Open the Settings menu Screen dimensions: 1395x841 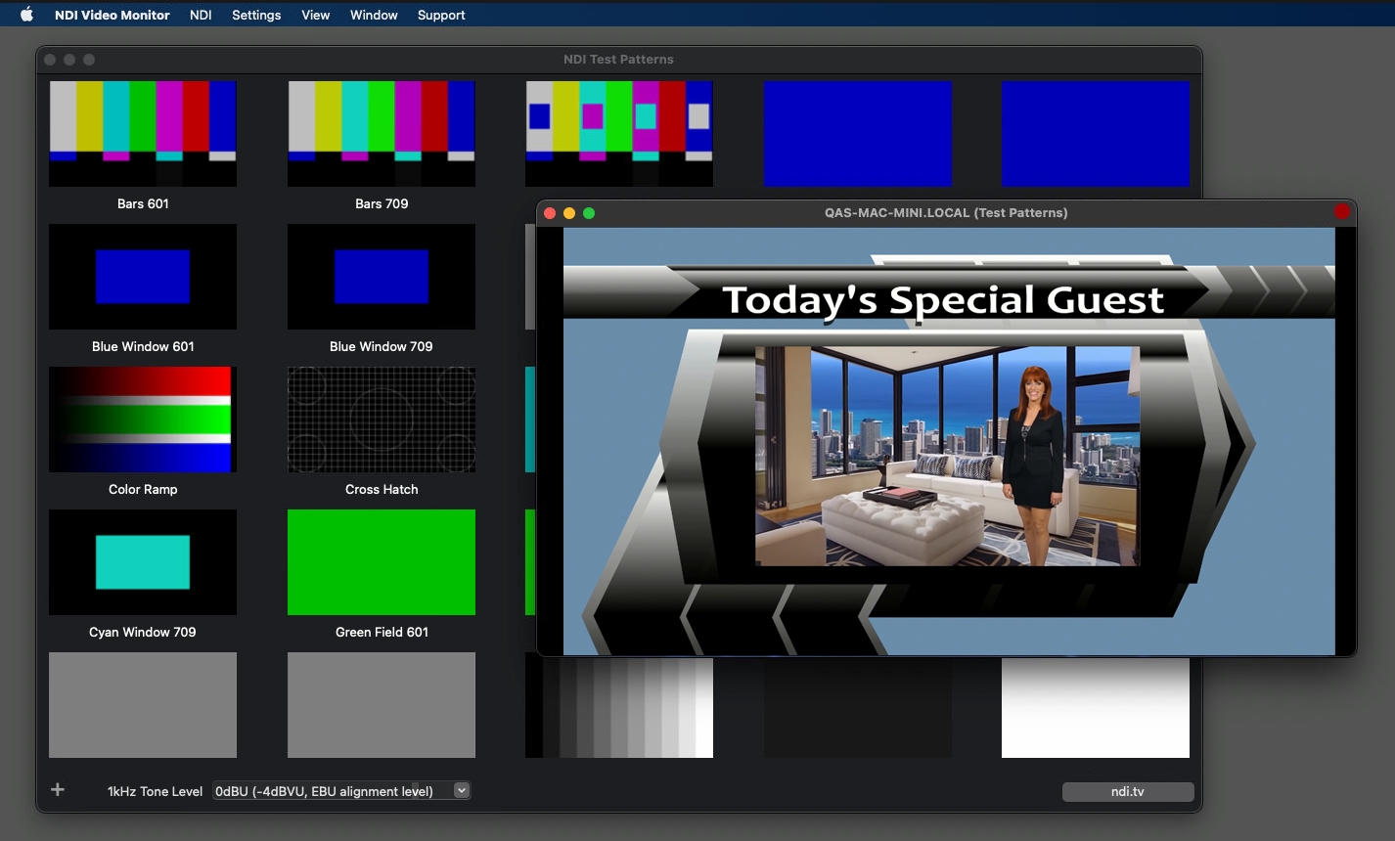pyautogui.click(x=256, y=15)
